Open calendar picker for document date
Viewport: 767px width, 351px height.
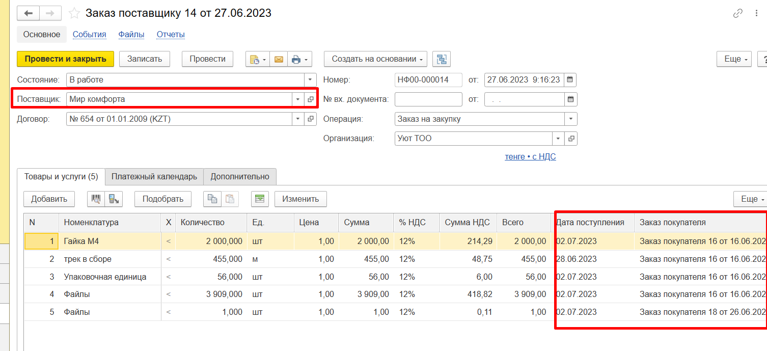[x=570, y=80]
